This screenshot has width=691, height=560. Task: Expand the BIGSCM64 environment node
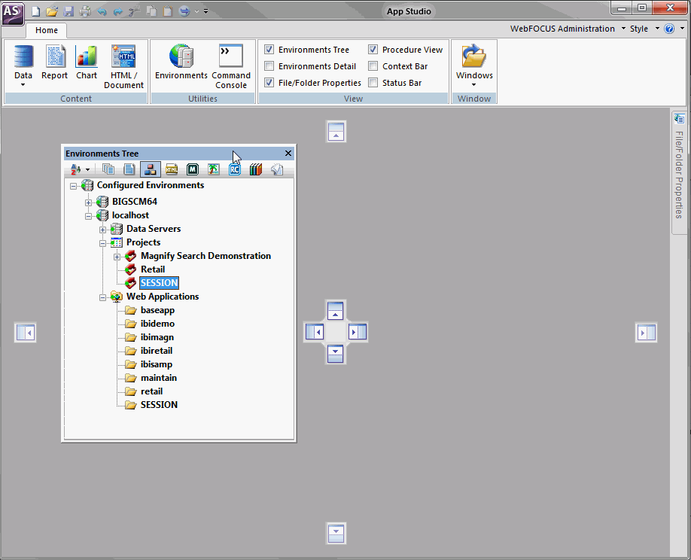(88, 202)
